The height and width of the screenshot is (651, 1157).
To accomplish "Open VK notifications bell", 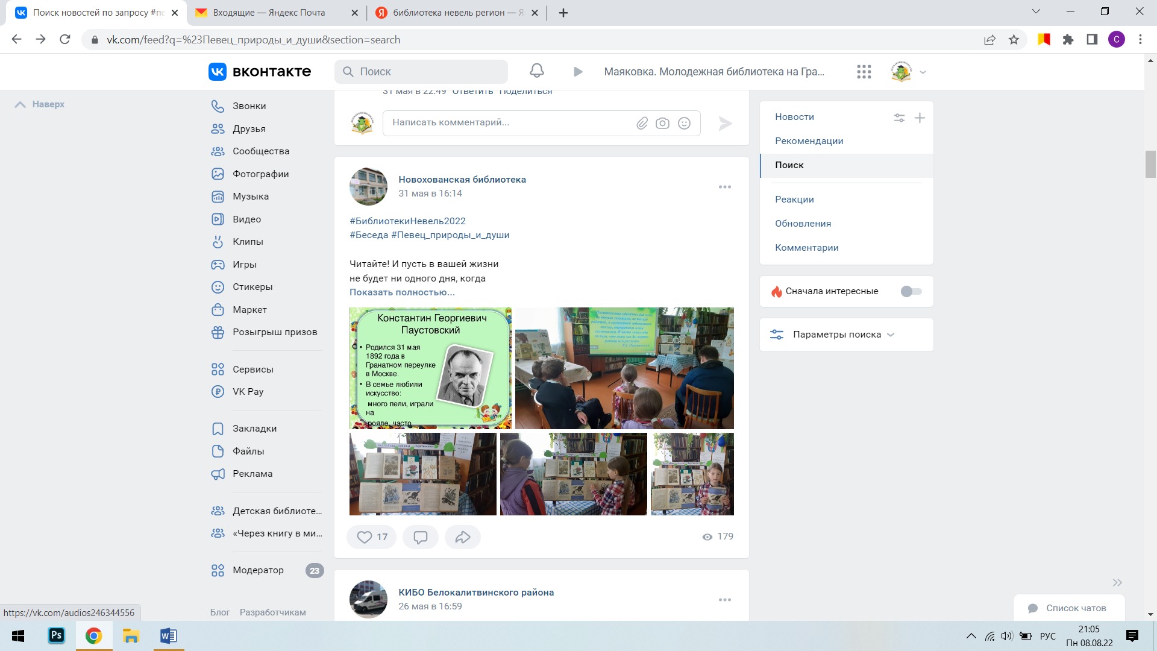I will [536, 71].
